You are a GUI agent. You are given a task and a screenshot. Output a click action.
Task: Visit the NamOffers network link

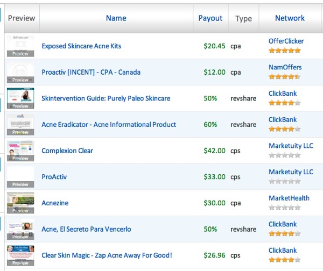(x=285, y=67)
